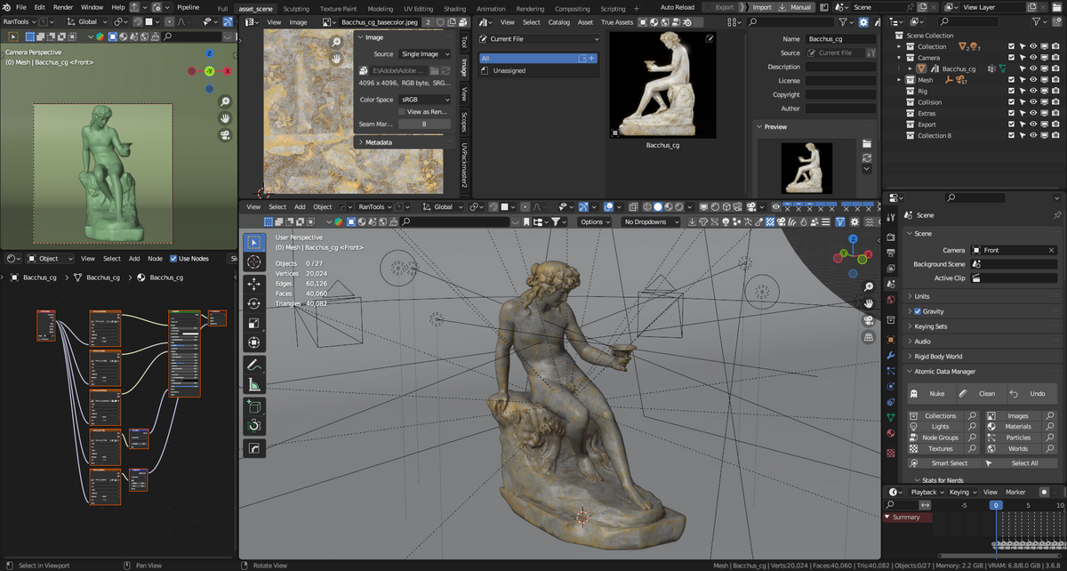The height and width of the screenshot is (571, 1067).
Task: Select the Cursor tool in viewport toolbar
Action: (253, 262)
